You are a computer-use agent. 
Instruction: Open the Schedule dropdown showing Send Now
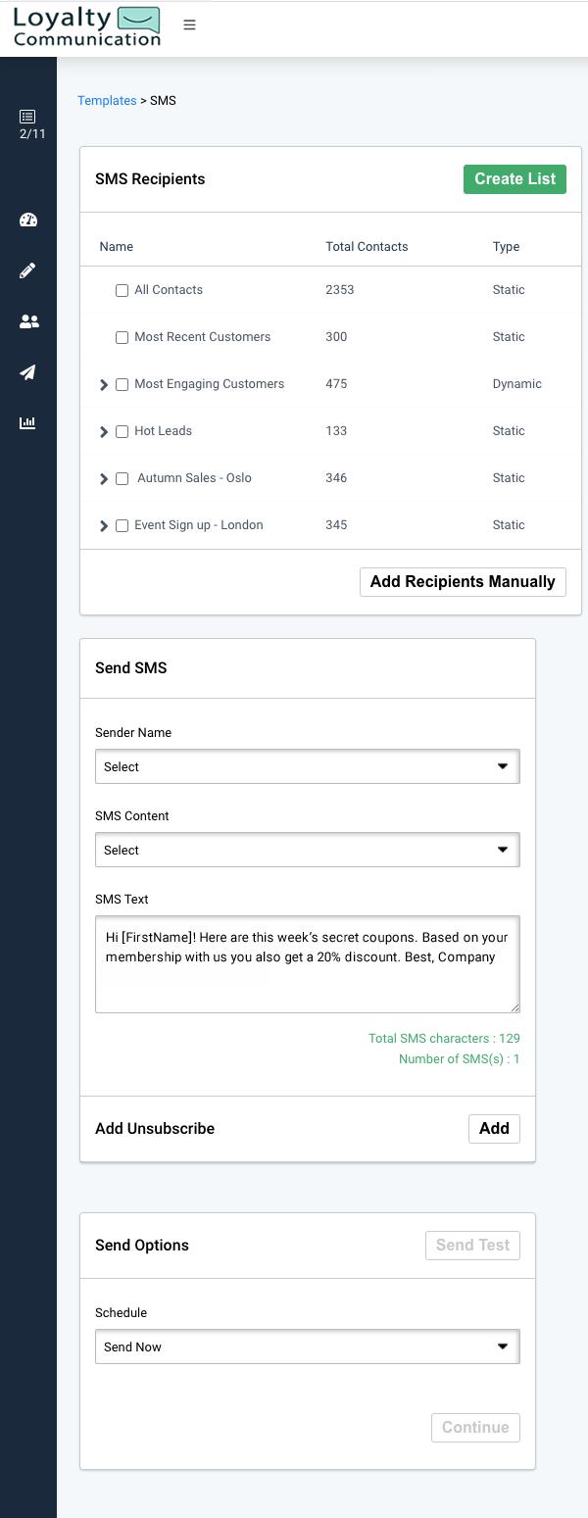[307, 1347]
